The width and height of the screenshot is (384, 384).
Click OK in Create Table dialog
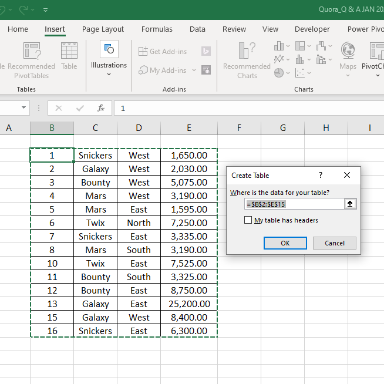pyautogui.click(x=285, y=243)
